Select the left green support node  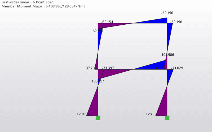[x=98, y=118]
